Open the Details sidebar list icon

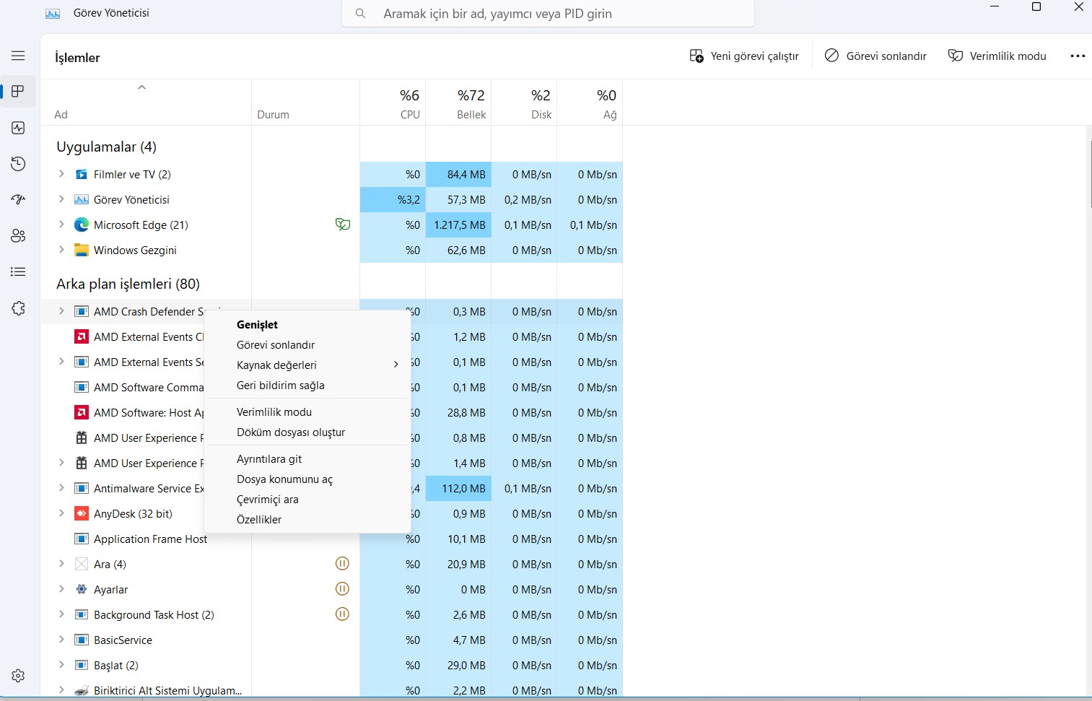pyautogui.click(x=18, y=272)
